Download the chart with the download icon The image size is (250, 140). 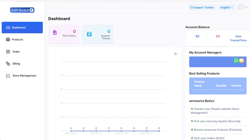[175, 54]
